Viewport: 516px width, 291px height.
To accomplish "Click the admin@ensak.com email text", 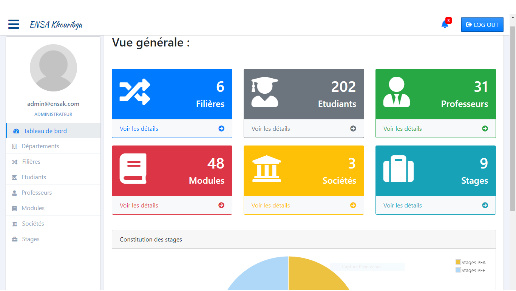I will pos(53,104).
